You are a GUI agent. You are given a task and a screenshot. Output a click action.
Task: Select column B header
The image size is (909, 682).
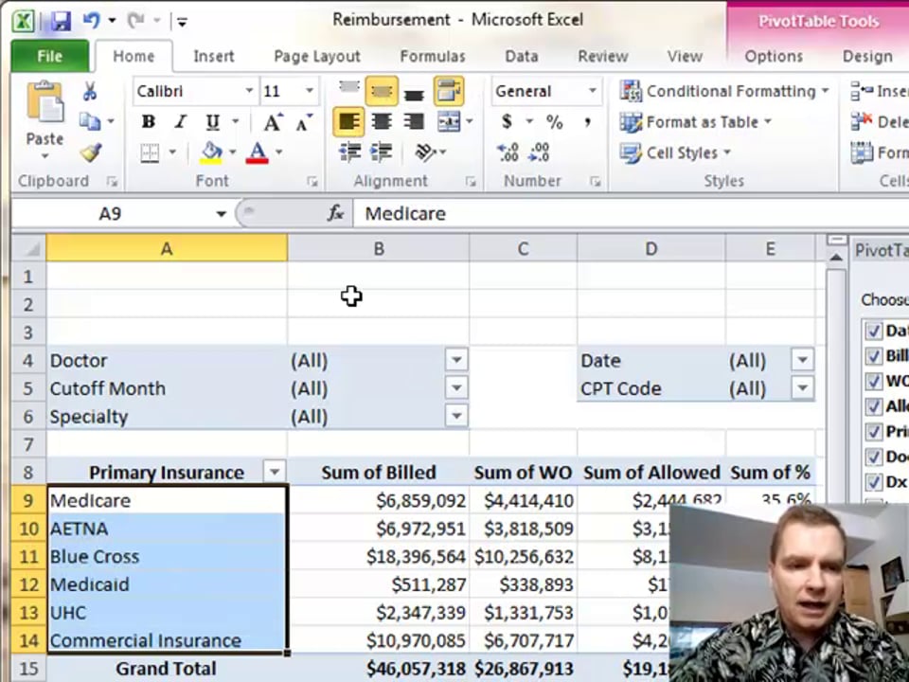[378, 249]
